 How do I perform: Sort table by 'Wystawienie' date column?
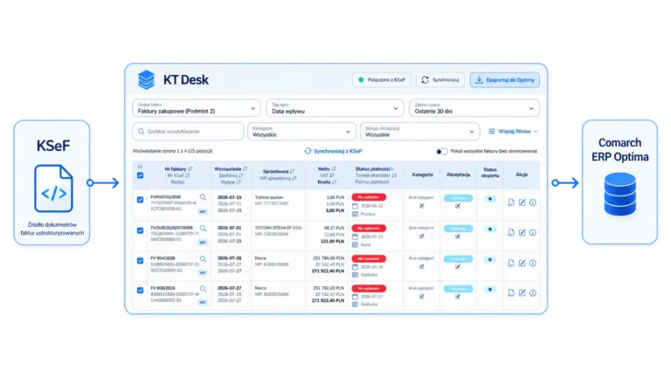(231, 169)
